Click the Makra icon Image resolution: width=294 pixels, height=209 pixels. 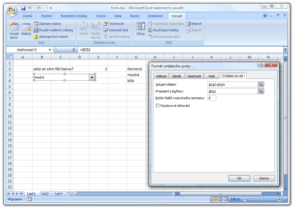tap(26, 31)
